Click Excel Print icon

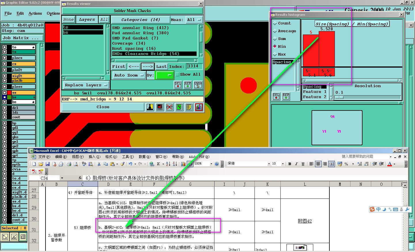click(x=69, y=164)
